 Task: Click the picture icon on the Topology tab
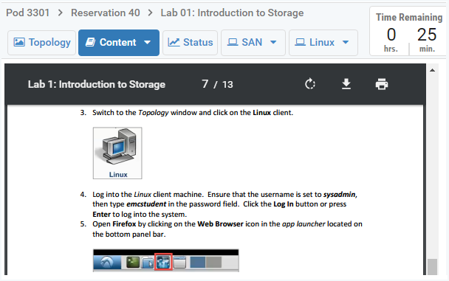[19, 42]
